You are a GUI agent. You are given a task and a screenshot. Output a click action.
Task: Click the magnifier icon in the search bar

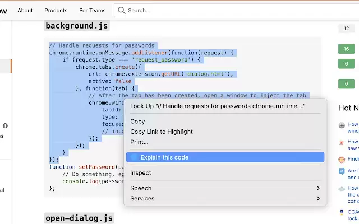click(x=121, y=10)
